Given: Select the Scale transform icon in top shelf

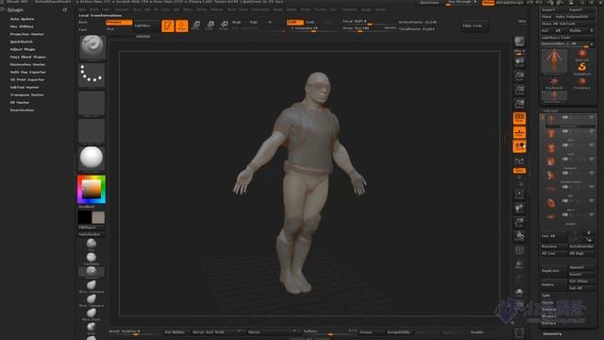Looking at the screenshot, I should 210,25.
